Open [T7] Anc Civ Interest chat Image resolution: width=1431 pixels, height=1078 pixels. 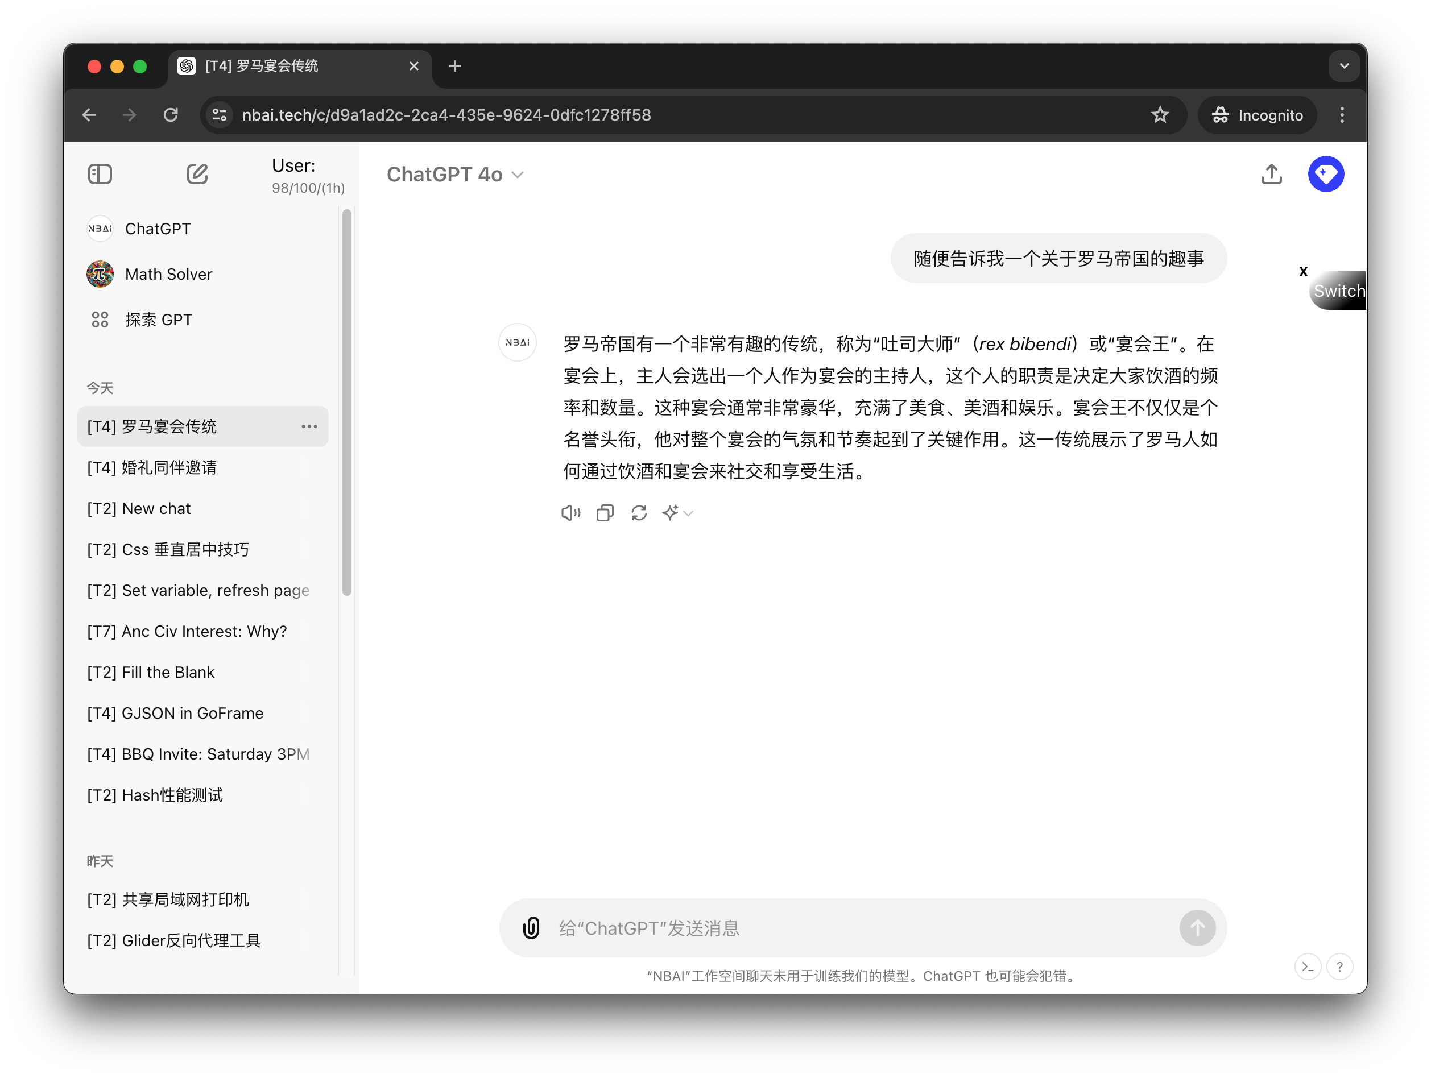203,631
